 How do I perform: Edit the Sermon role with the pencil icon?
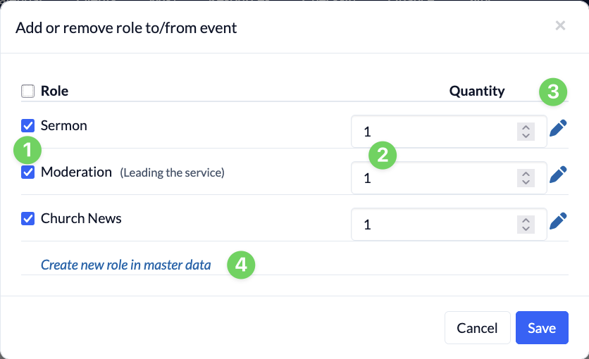[x=558, y=128]
